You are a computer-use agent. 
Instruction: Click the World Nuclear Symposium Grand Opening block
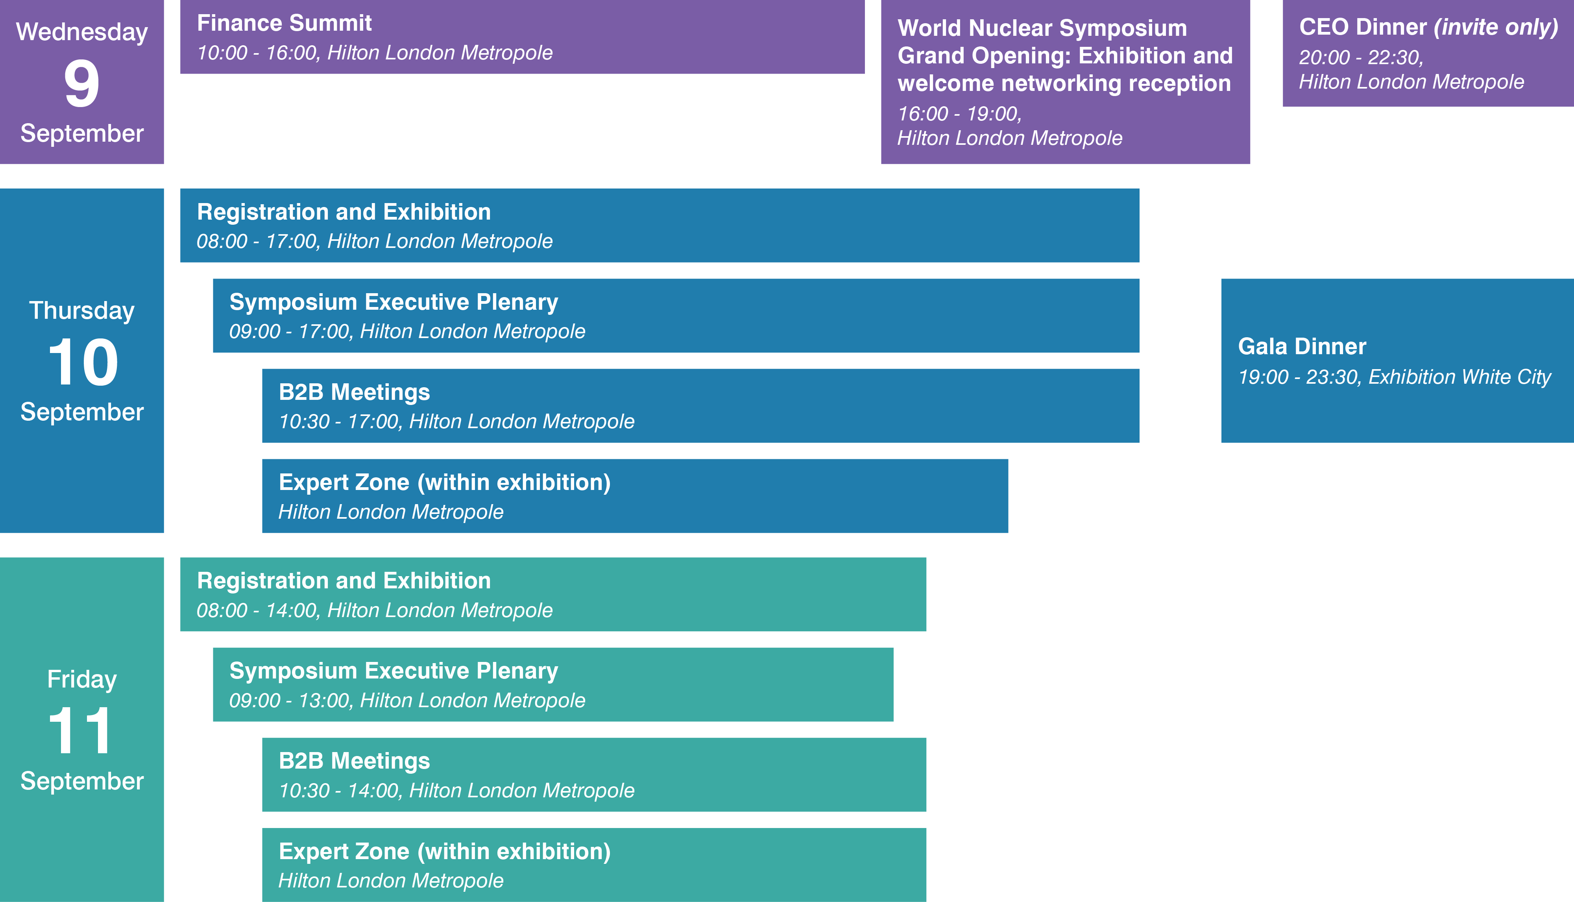1065,82
